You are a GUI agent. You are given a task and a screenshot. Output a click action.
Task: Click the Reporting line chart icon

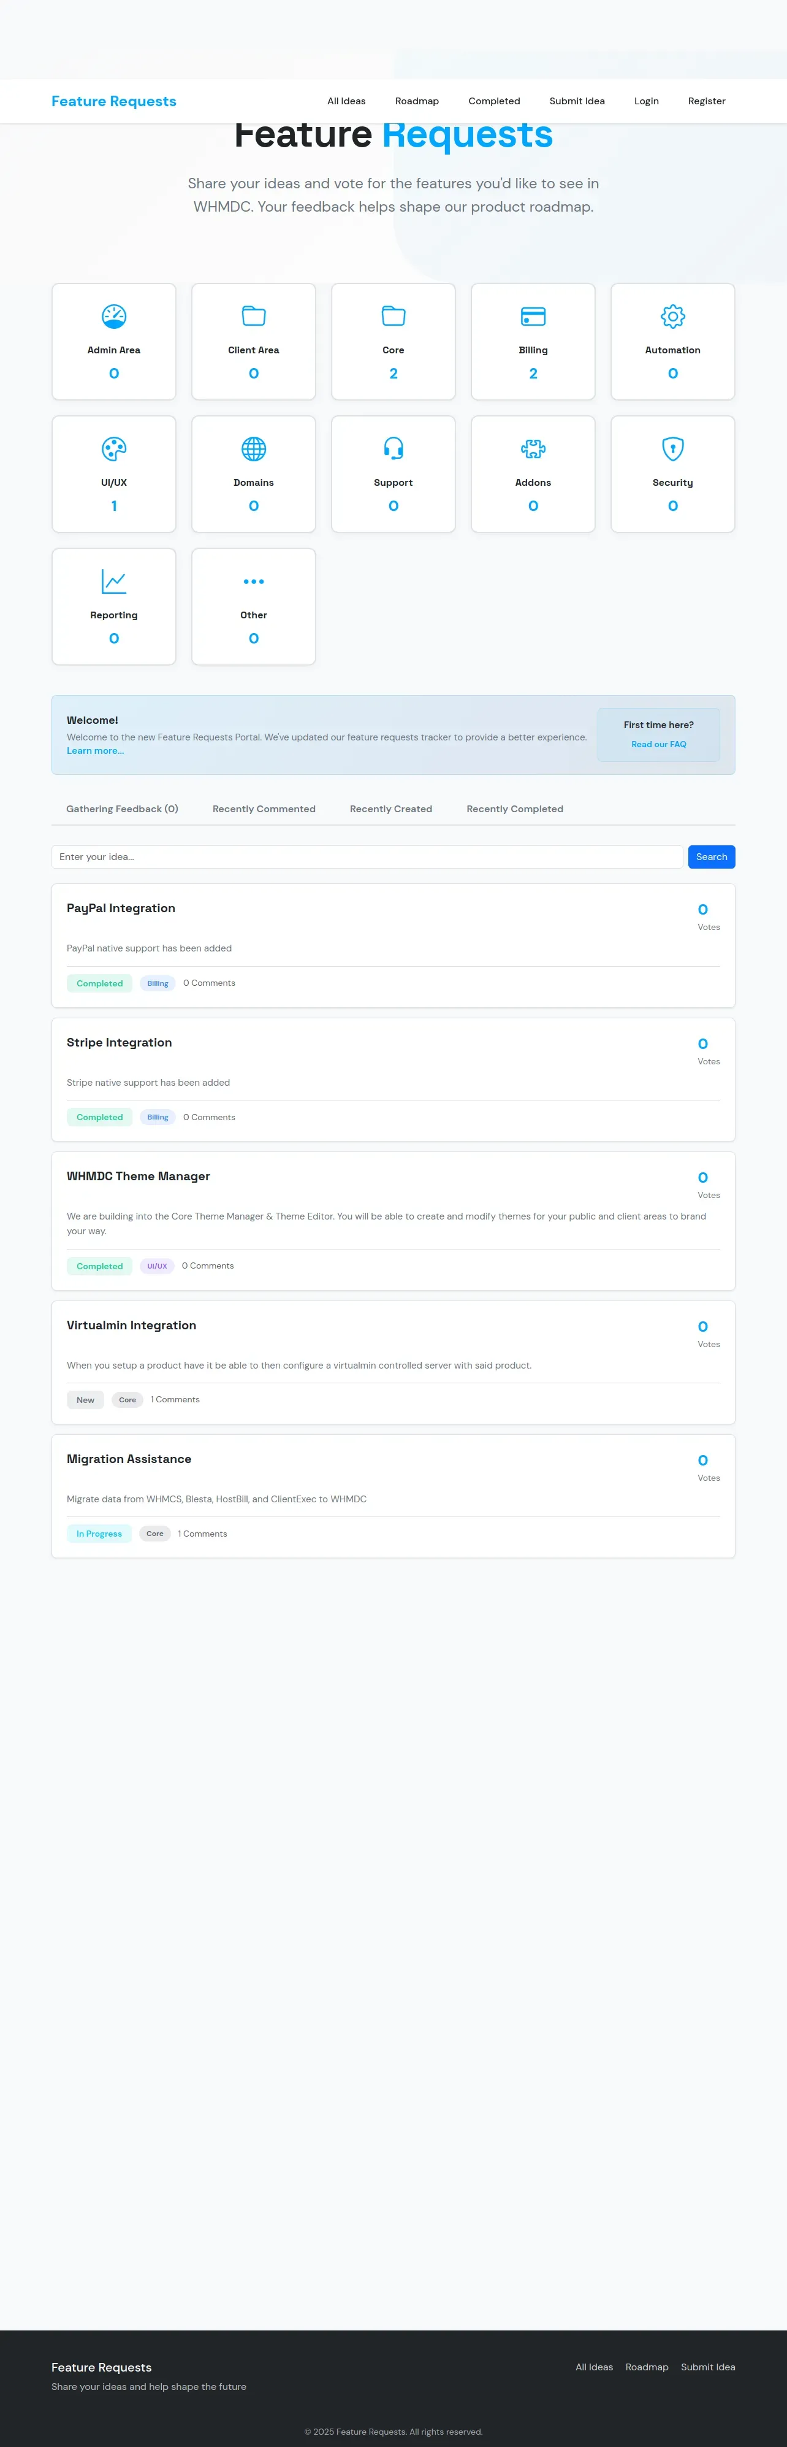(114, 582)
